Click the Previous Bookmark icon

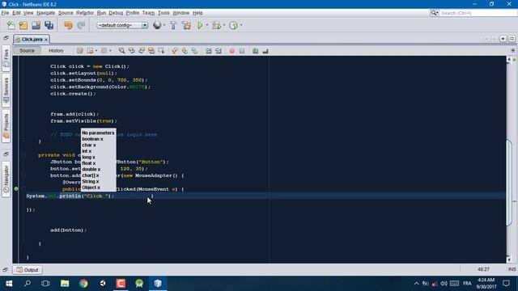[175, 51]
